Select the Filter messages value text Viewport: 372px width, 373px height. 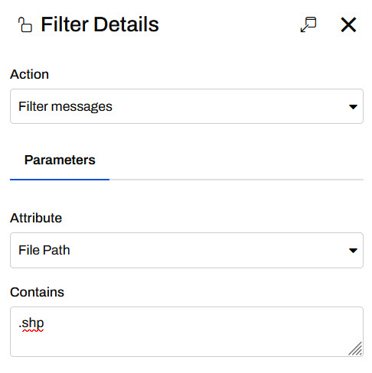pos(65,106)
